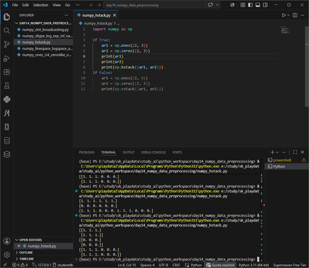309x268 pixels.
Task: Close the numpy_hstack.py editor tab
Action: coord(114,15)
